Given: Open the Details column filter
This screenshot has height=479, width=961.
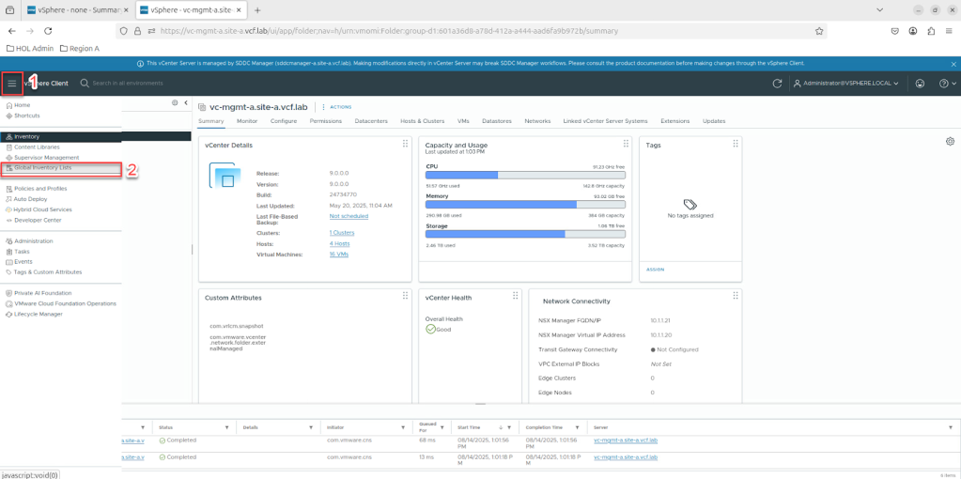Looking at the screenshot, I should [311, 427].
